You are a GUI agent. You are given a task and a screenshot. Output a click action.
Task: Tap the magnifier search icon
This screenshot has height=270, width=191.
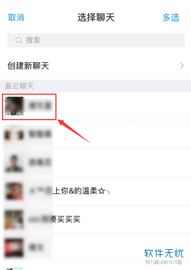coord(18,40)
